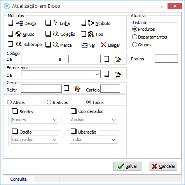The width and height of the screenshot is (185, 185).
Task: Click the Grupo colored shapes icon
Action: (18, 34)
